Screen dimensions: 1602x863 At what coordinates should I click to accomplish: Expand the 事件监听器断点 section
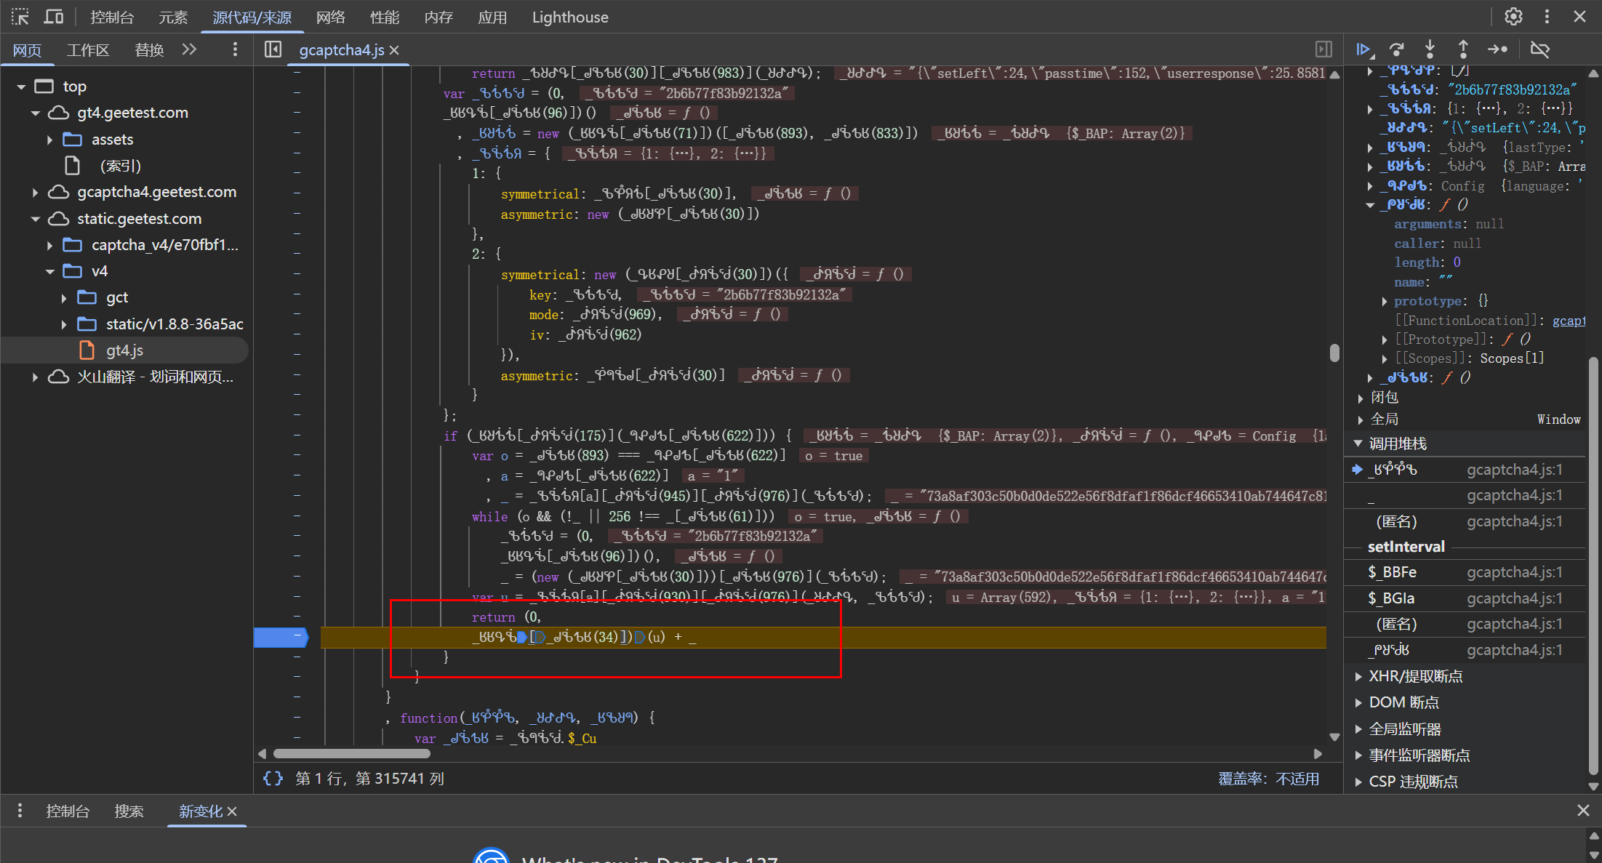coord(1358,755)
